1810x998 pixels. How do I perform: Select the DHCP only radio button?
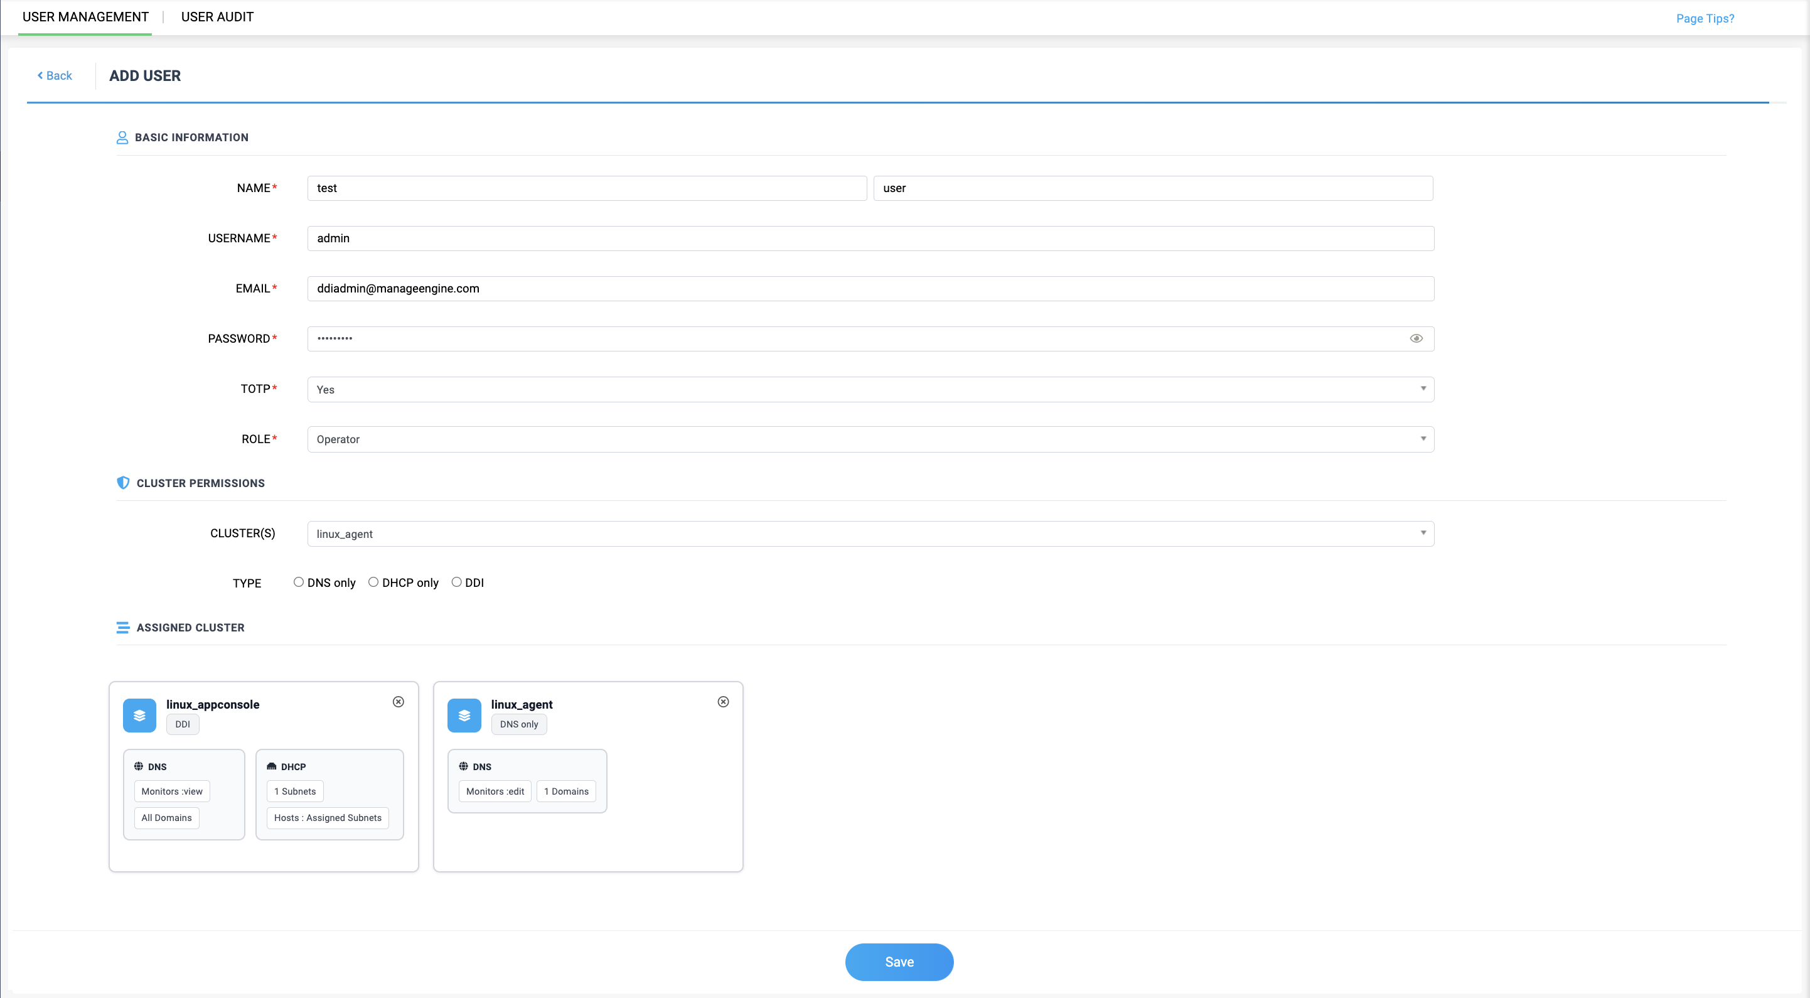click(373, 582)
